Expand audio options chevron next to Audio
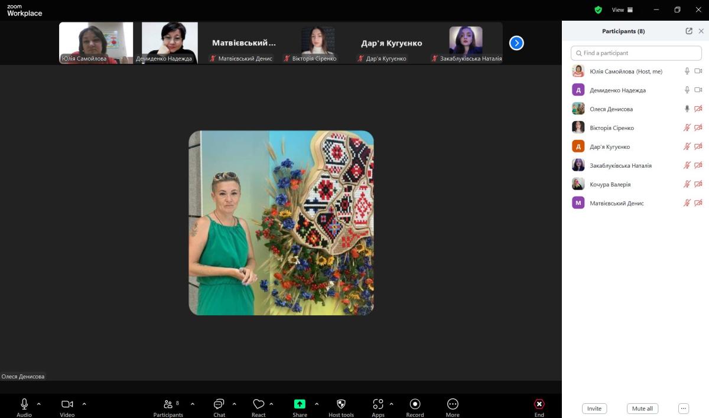The width and height of the screenshot is (709, 418). [39, 404]
